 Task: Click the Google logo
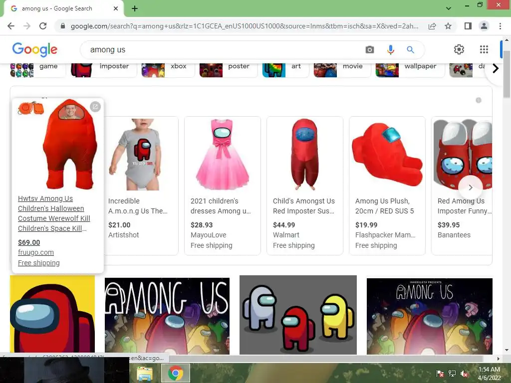(x=35, y=49)
